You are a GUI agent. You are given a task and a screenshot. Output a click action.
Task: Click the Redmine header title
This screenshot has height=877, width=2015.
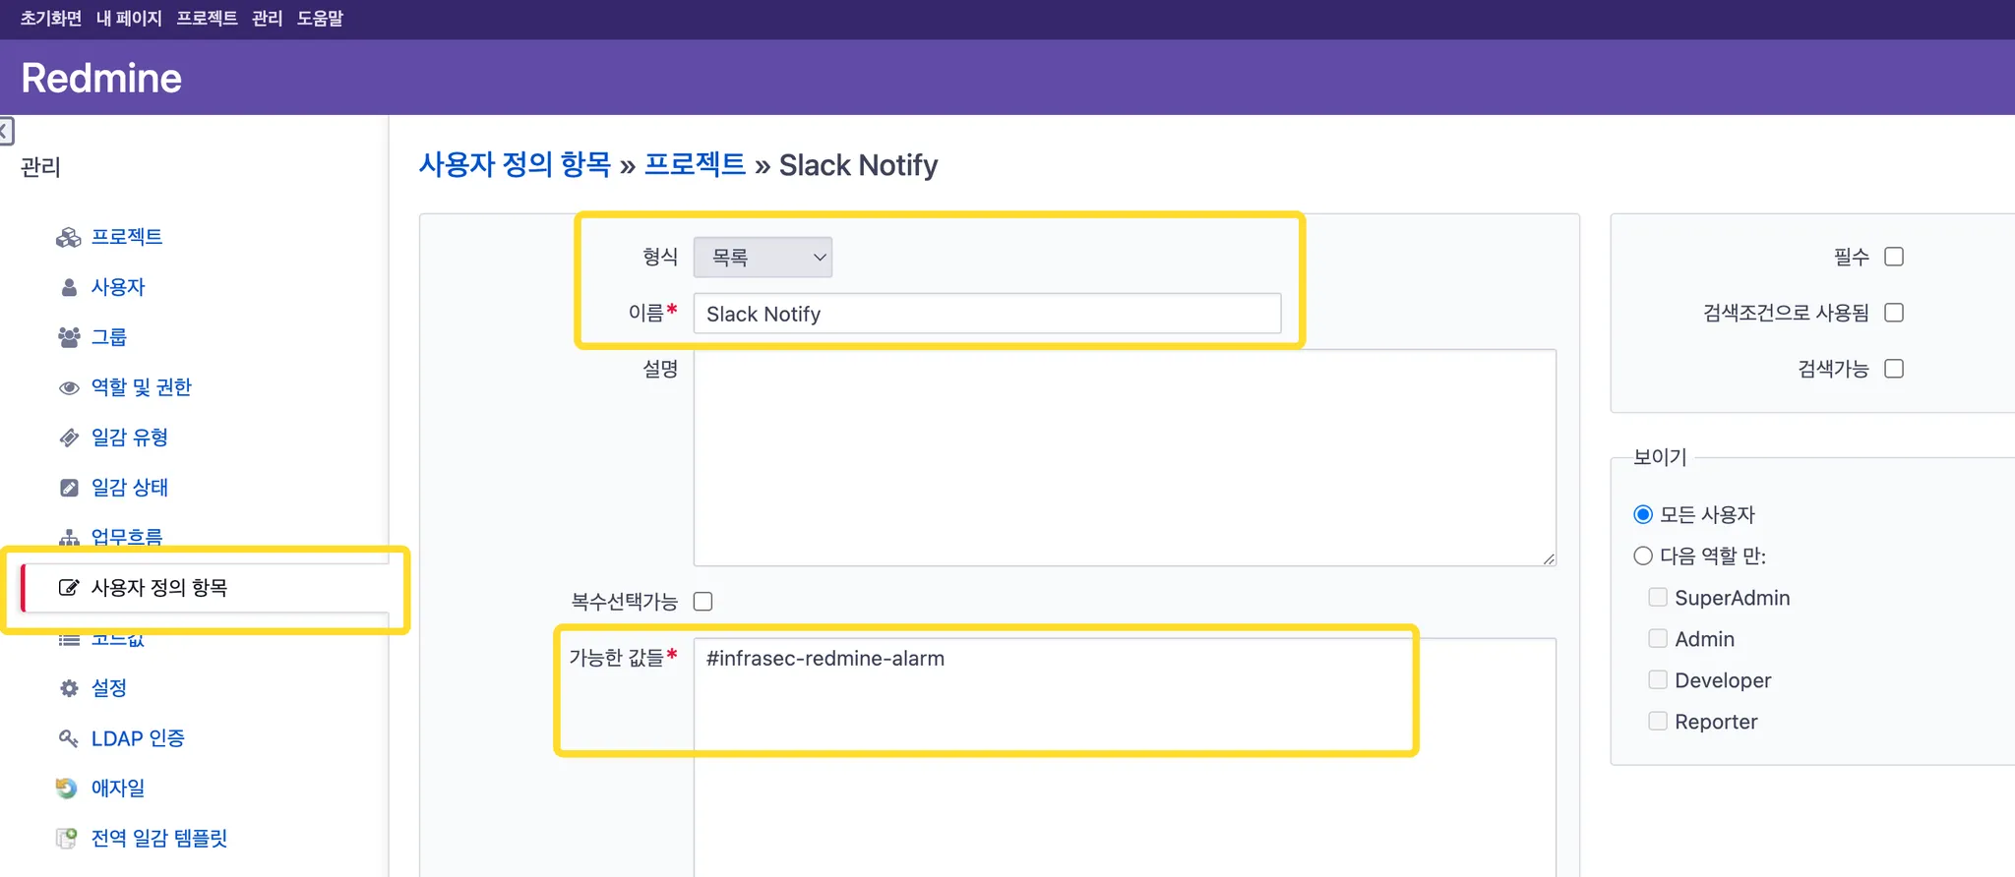pos(101,78)
